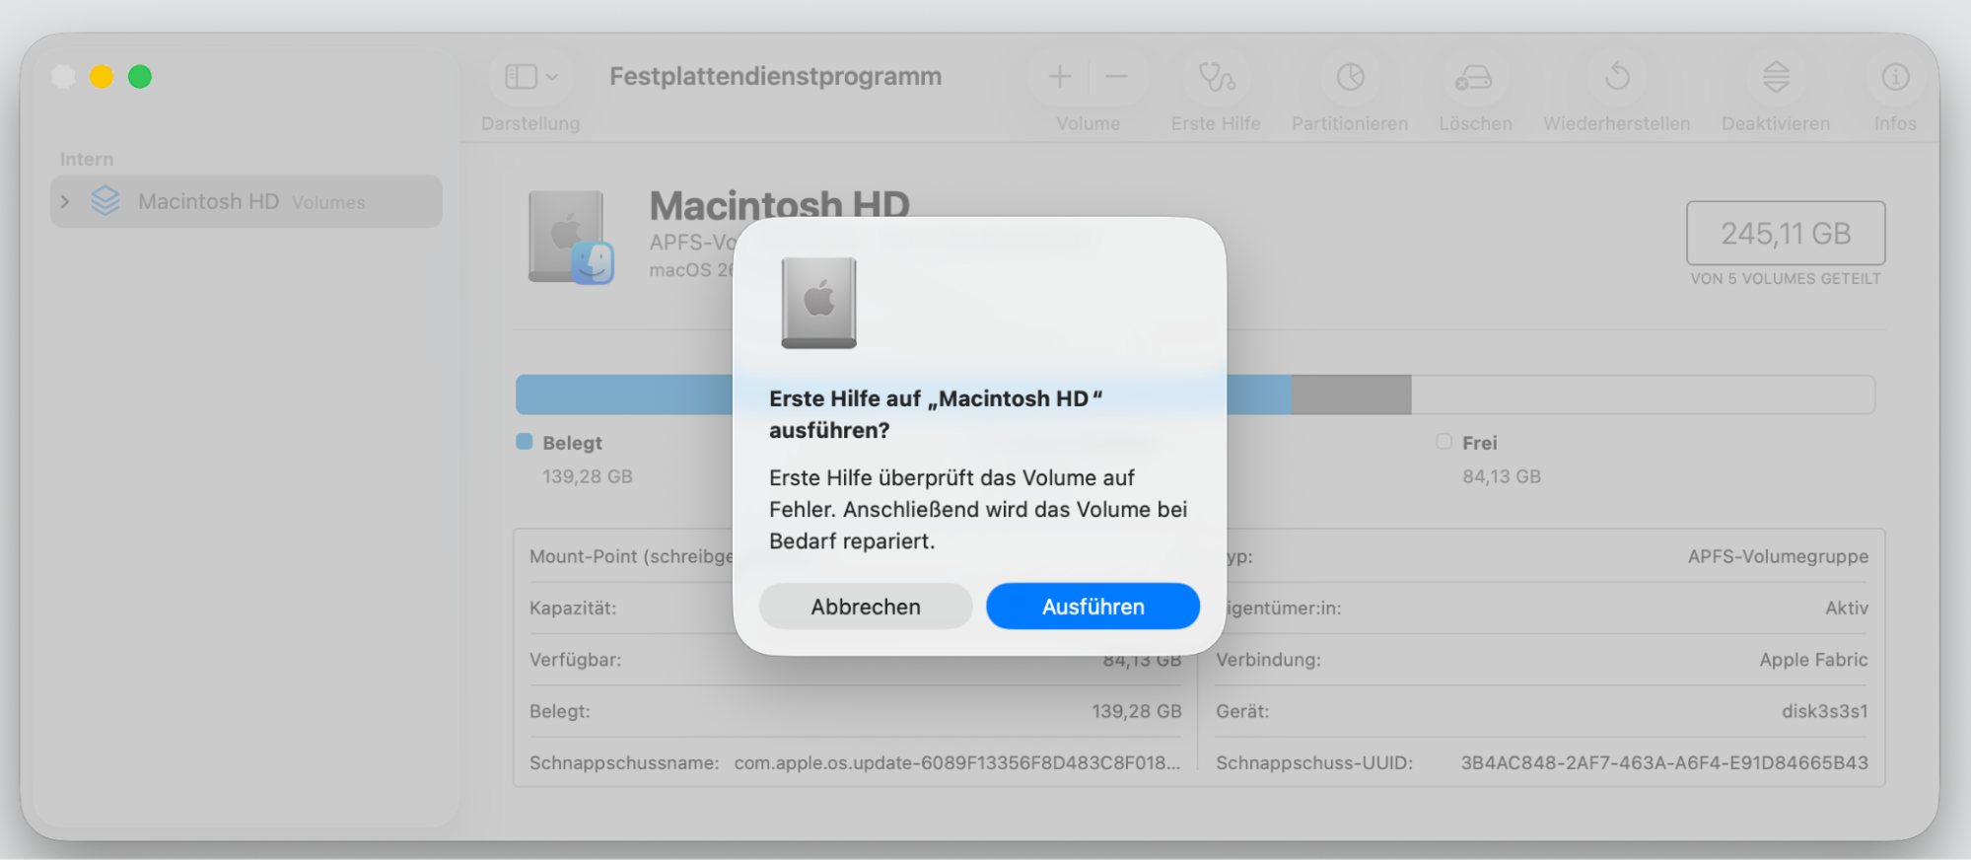
Task: Click the Löschen drive icon
Action: click(x=1474, y=77)
